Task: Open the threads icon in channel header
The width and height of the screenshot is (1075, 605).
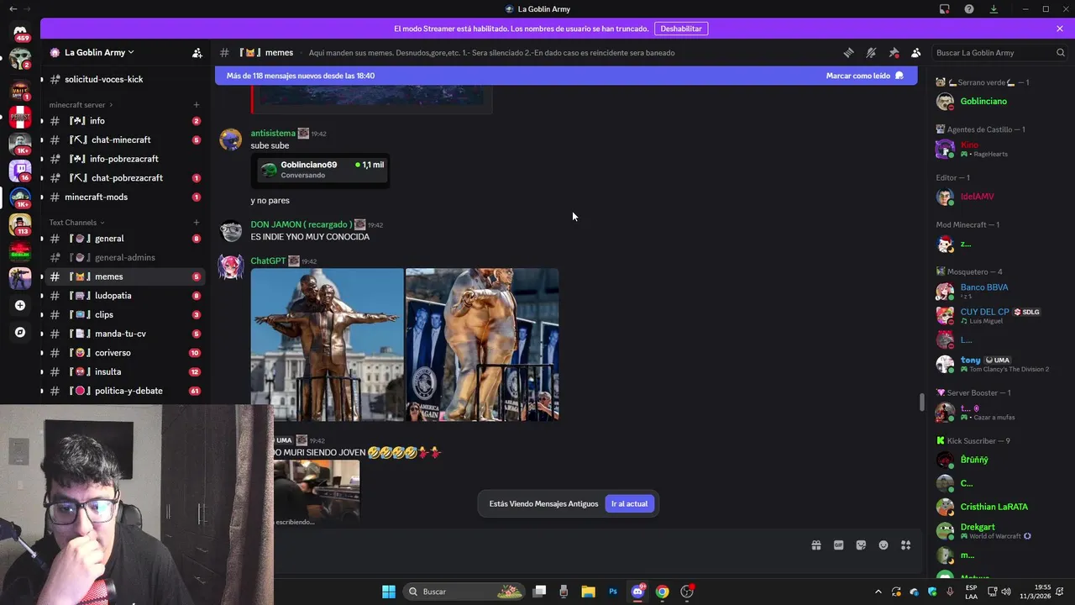Action: pyautogui.click(x=848, y=52)
